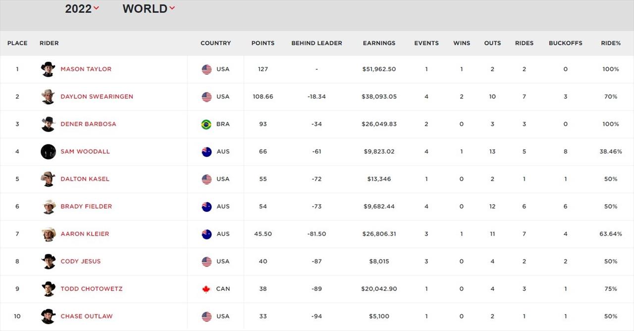Click the RIDE% column header

coord(611,43)
